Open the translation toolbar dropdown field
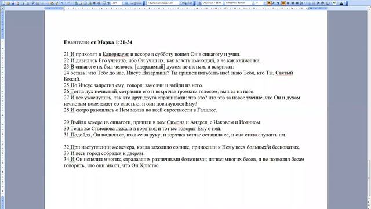This screenshot has height=209, width=371. [x=163, y=3]
